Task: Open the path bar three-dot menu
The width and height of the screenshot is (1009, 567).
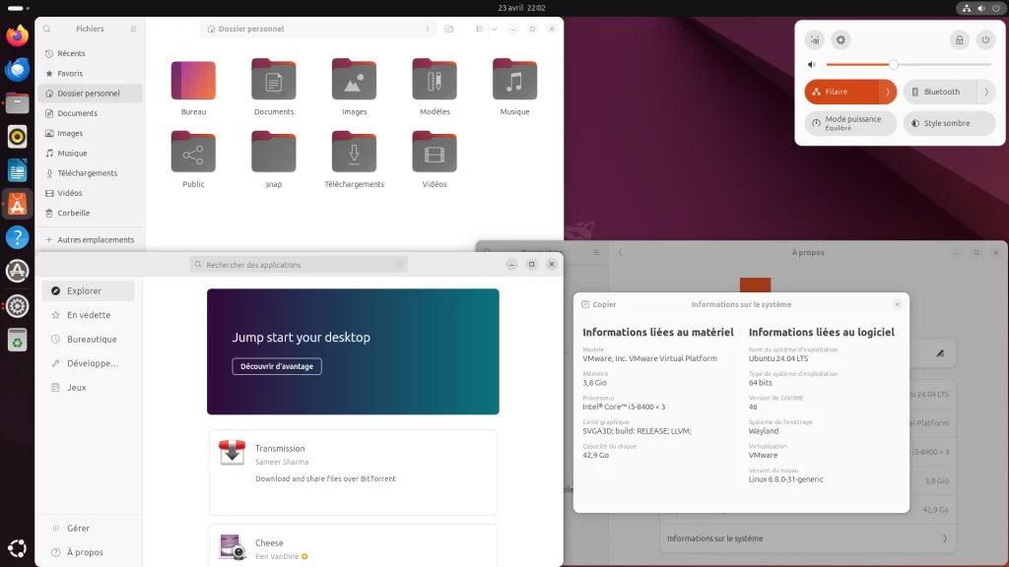Action: pyautogui.click(x=428, y=29)
